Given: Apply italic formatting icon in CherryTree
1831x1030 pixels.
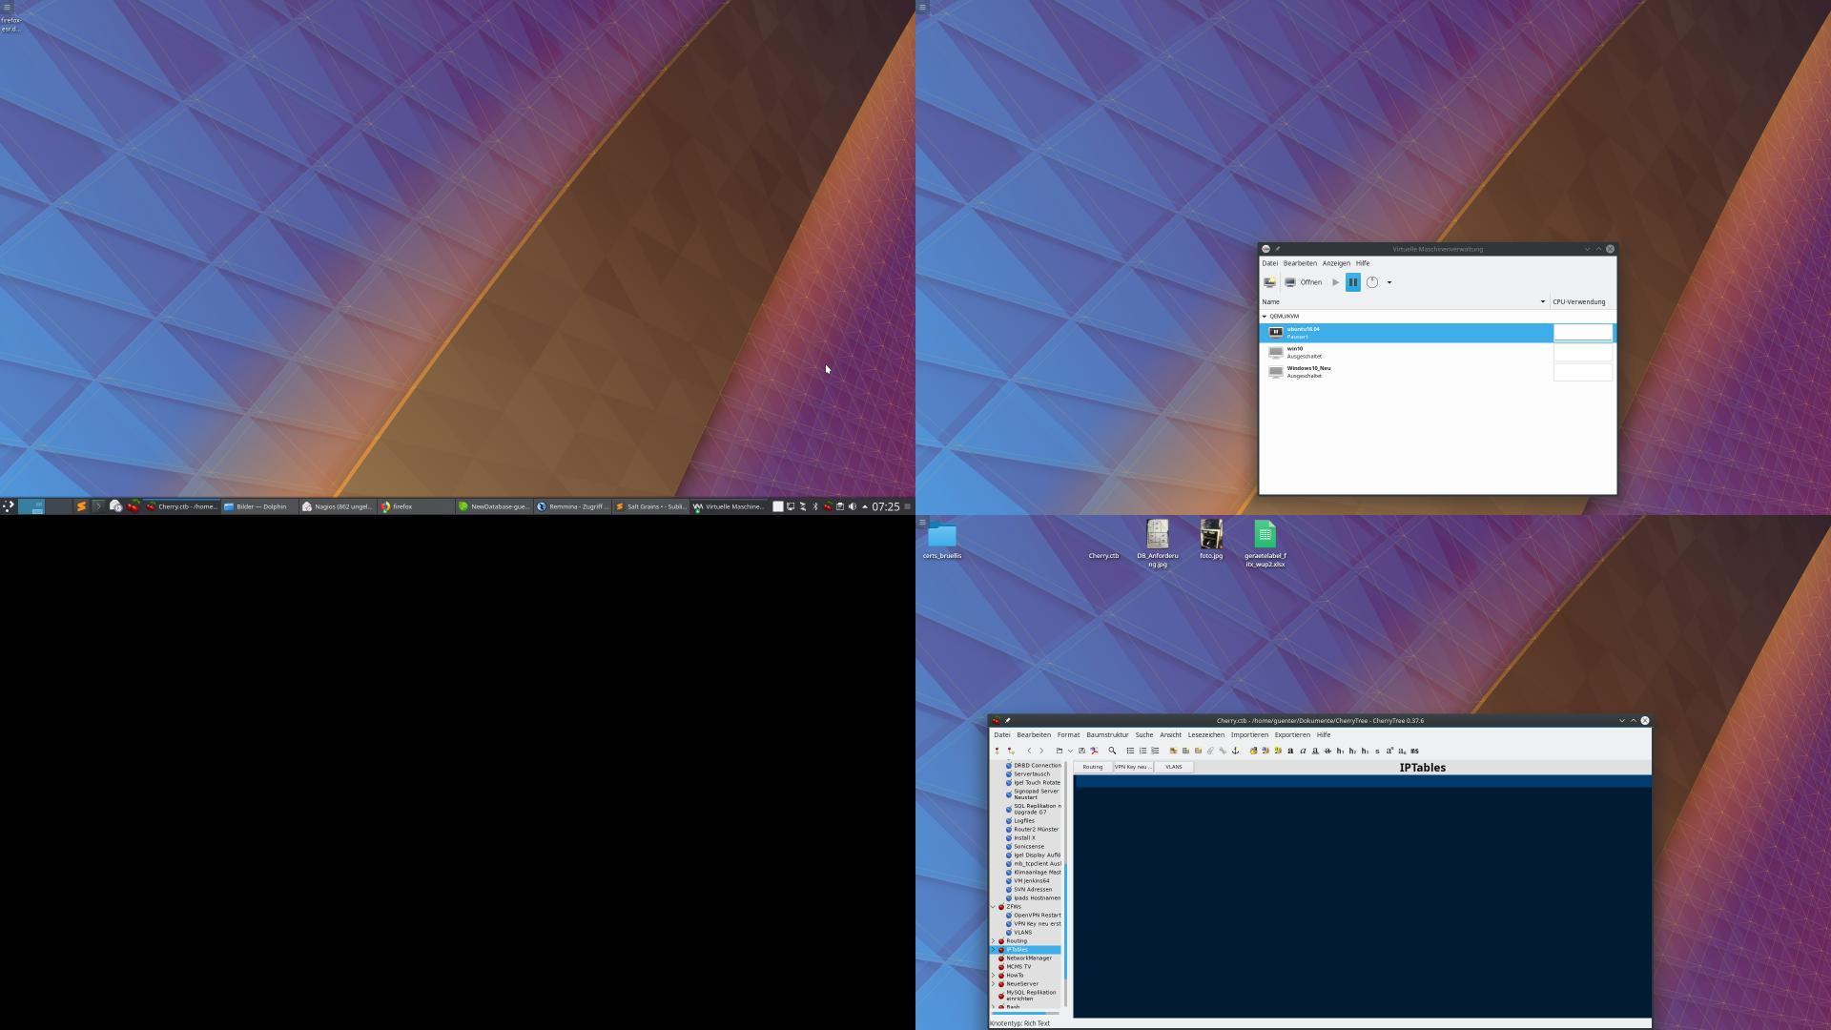Looking at the screenshot, I should coord(1303,751).
